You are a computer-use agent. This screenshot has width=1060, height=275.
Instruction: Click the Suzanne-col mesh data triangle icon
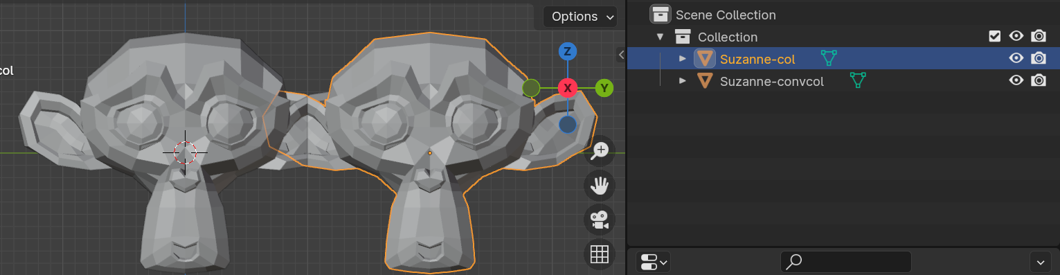829,58
